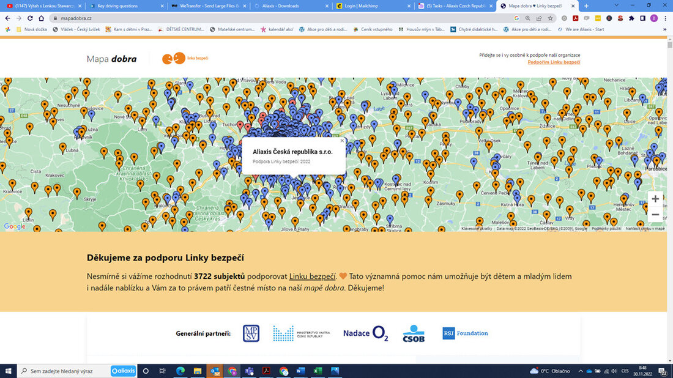673x378 pixels.
Task: Open the ČSOB partner logo
Action: [x=414, y=333]
